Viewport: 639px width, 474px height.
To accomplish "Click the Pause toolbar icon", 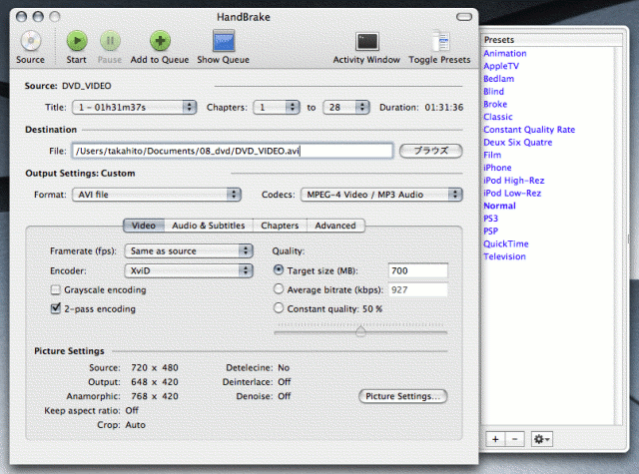I will [111, 41].
